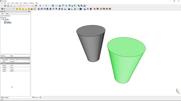Open the Part workbench selector dropdown
This screenshot has width=181, height=101.
tap(8, 9)
